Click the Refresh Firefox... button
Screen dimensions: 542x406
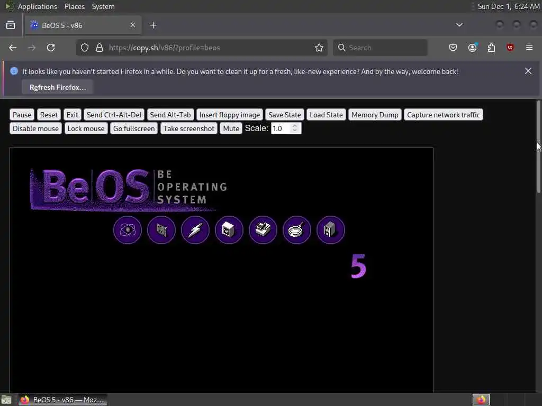point(58,87)
